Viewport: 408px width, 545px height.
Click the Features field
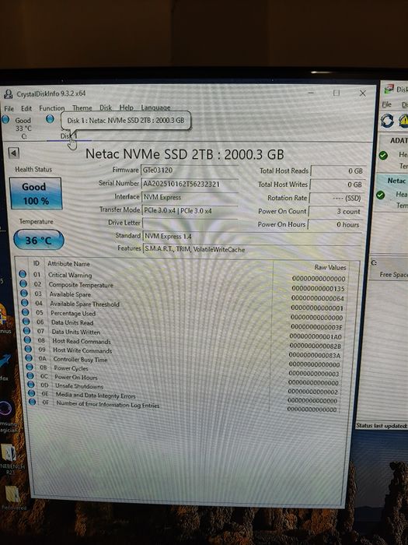click(x=253, y=249)
